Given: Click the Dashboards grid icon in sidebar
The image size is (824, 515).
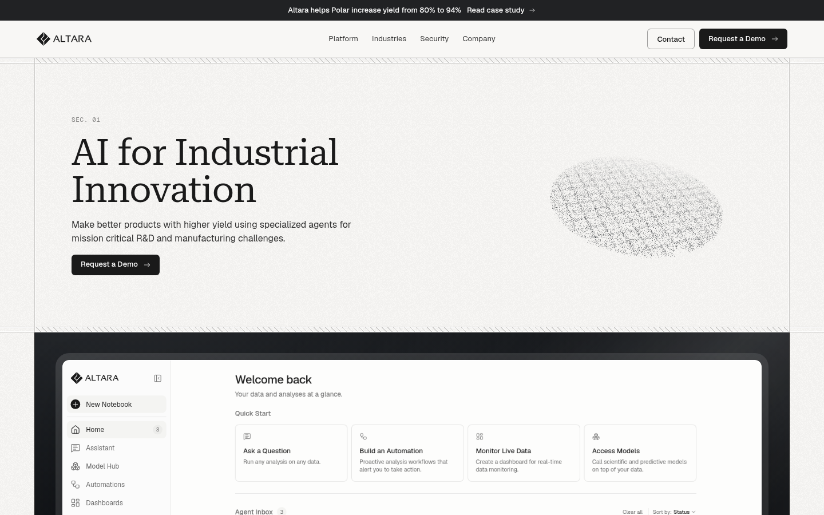Looking at the screenshot, I should tap(76, 503).
